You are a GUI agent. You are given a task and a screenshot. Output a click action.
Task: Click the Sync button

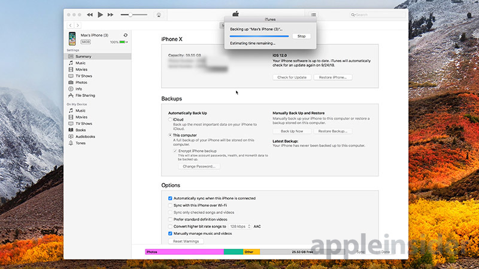(x=360, y=252)
